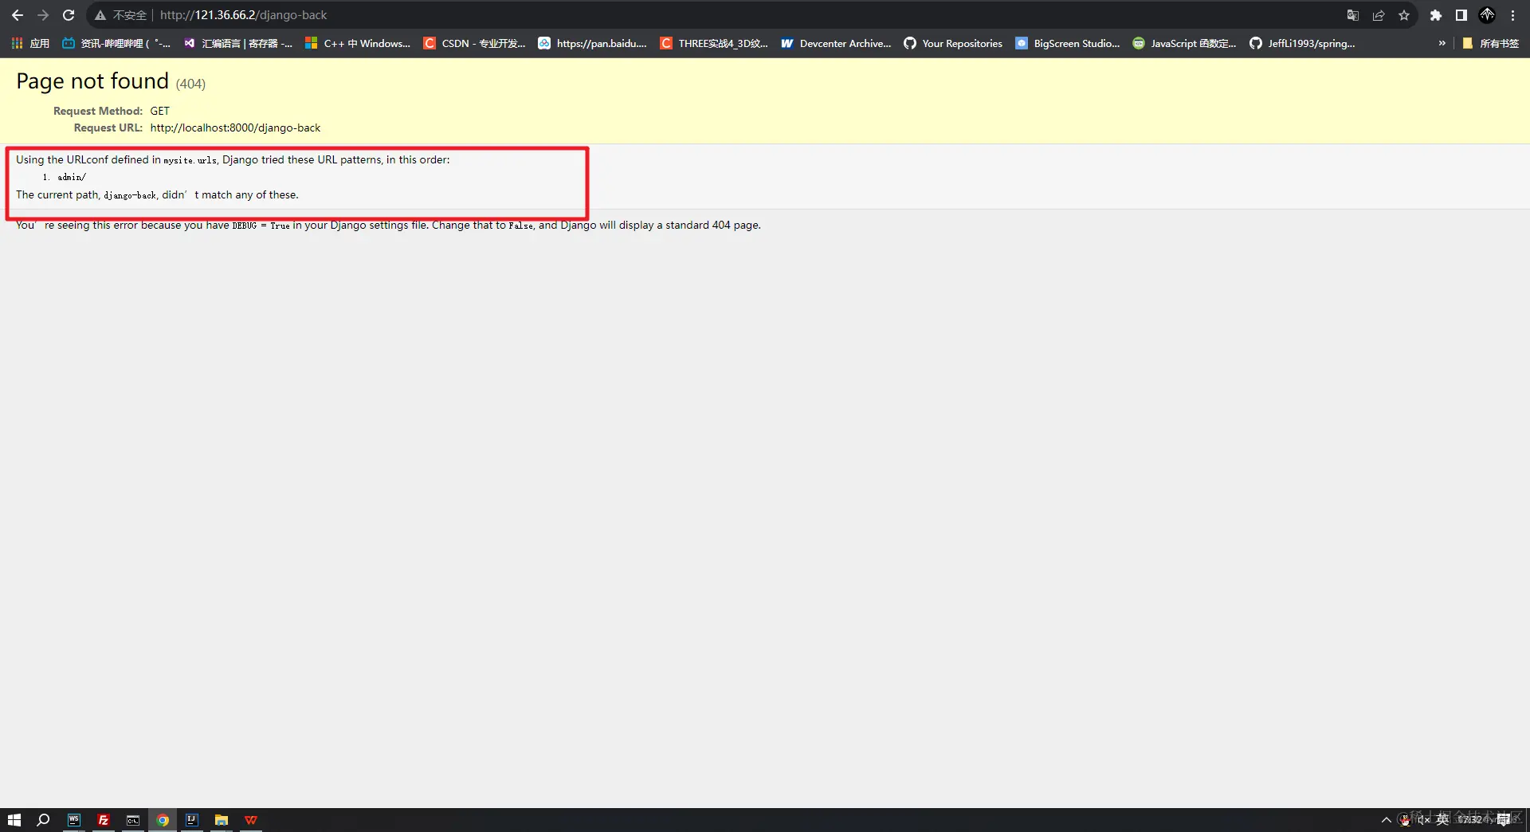The image size is (1530, 832).
Task: Click the QQ penguin tray icon
Action: pyautogui.click(x=1404, y=820)
